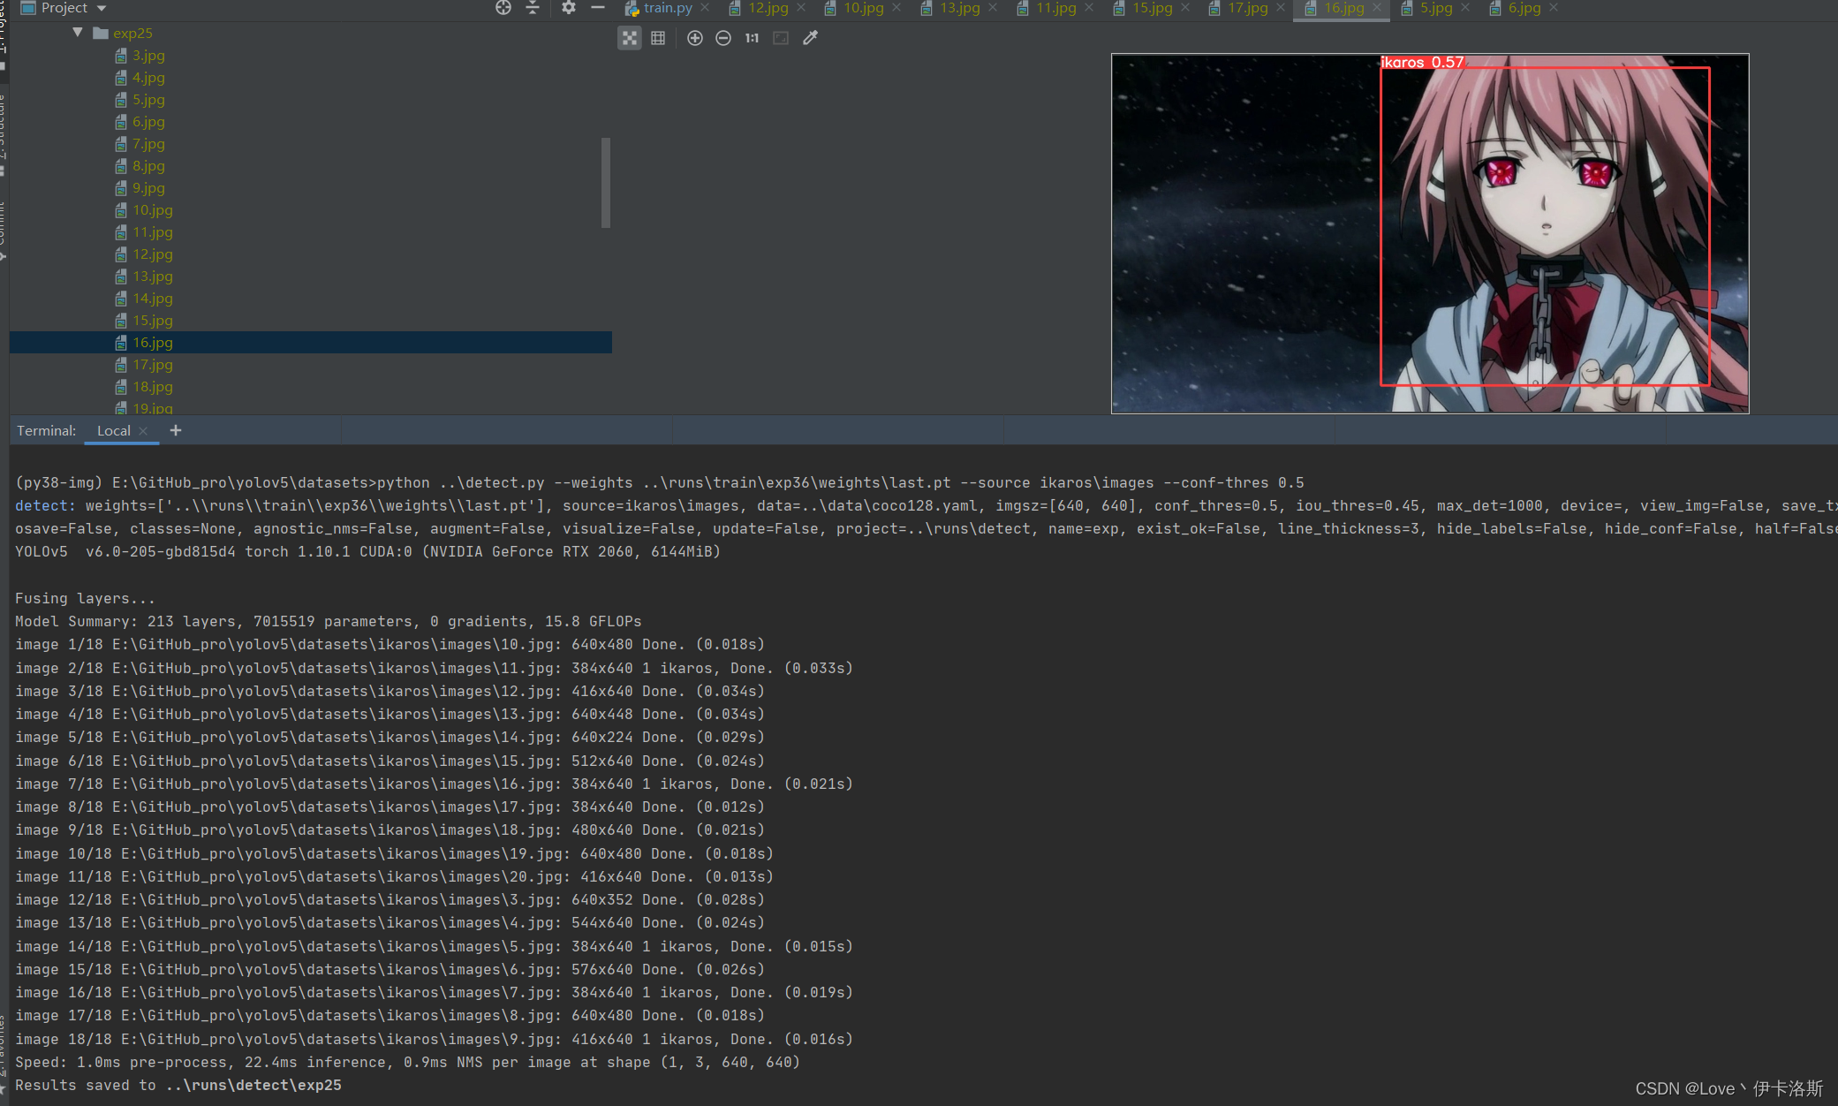Image resolution: width=1838 pixels, height=1106 pixels.
Task: Close the Local terminal session
Action: [x=143, y=431]
